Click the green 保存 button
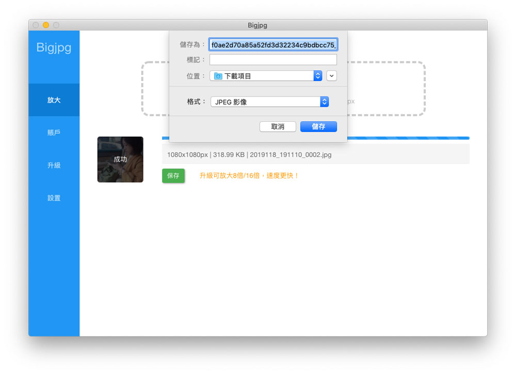Viewport: 516px width, 374px height. tap(173, 176)
